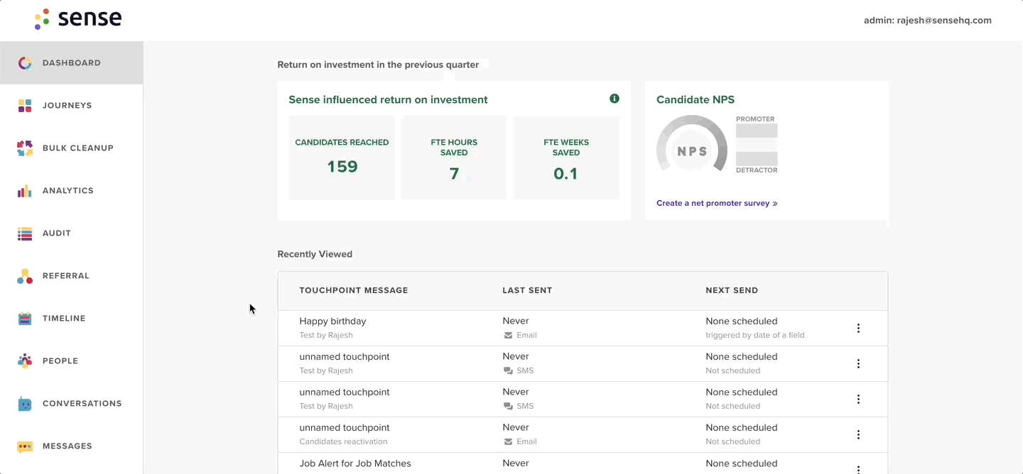This screenshot has height=474, width=1023.
Task: Click the email icon in Candidates reactivation row
Action: coord(508,441)
